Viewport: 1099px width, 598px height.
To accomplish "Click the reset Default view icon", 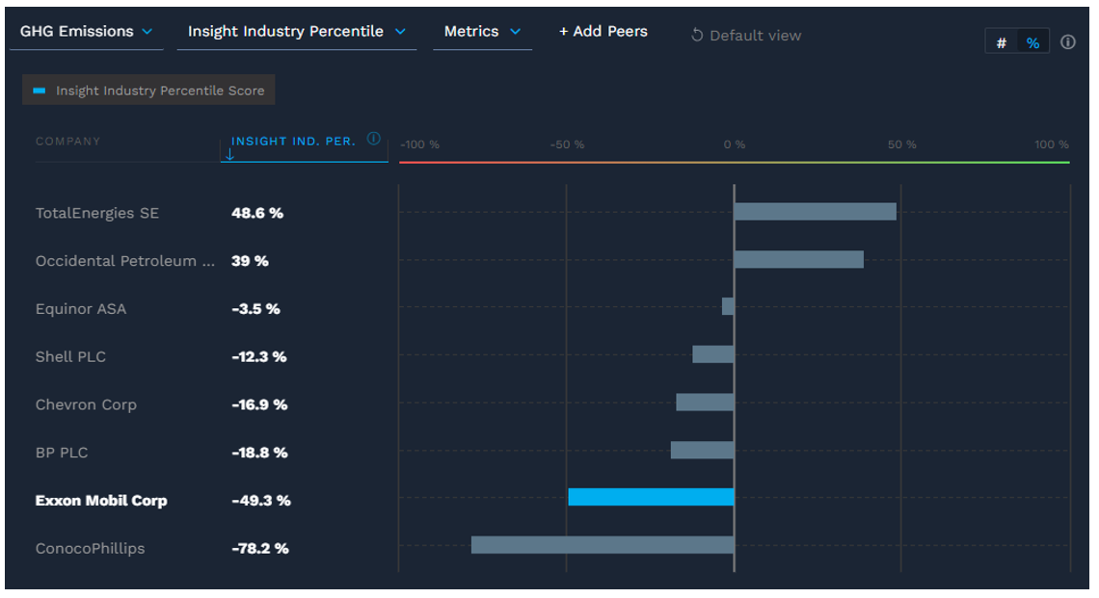I will (696, 35).
